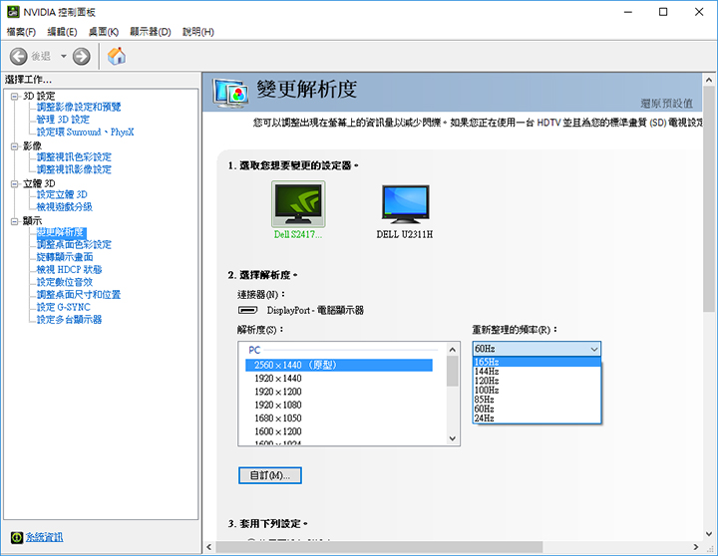718x556 pixels.
Task: Open the 系統資訊 link
Action: tap(44, 537)
